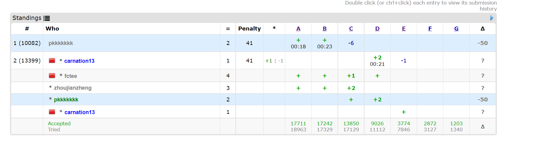Click the equals solved-count column header
Screen dimensions: 534x144
[228, 29]
